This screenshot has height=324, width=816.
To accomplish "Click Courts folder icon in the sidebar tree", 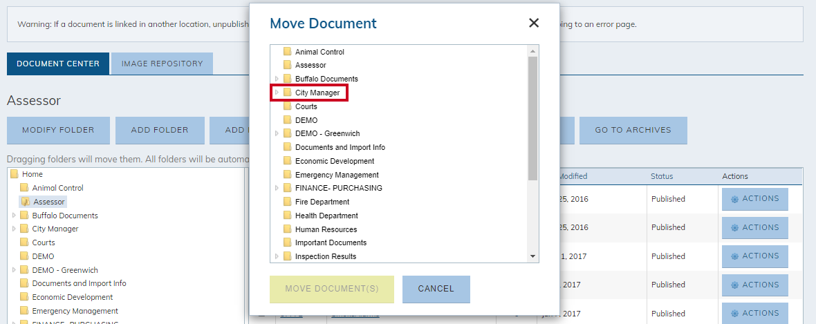I will (24, 242).
